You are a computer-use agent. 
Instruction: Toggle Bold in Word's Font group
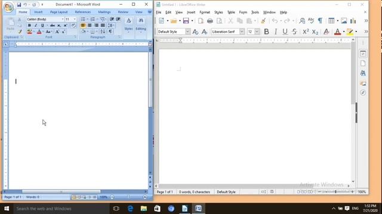pos(29,25)
